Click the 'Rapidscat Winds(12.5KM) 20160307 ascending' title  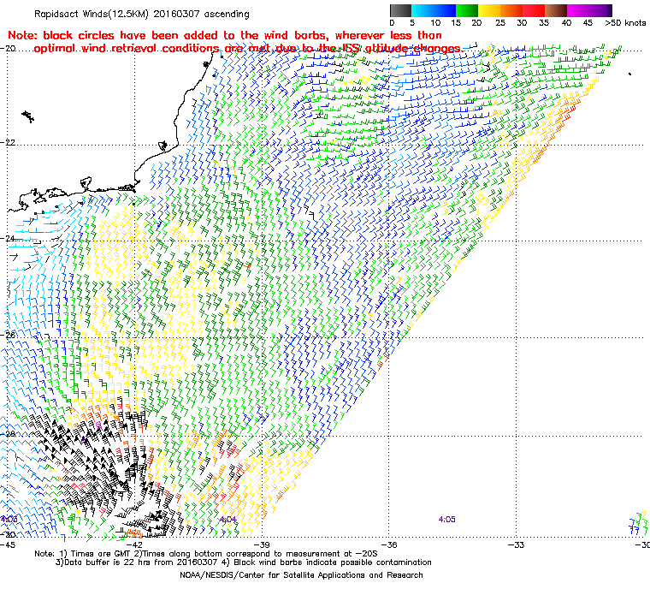(x=142, y=14)
